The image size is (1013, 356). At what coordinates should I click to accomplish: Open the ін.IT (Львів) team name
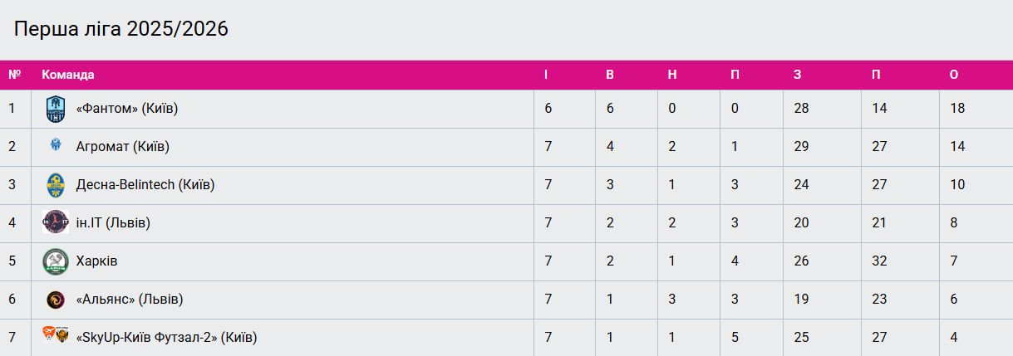113,223
